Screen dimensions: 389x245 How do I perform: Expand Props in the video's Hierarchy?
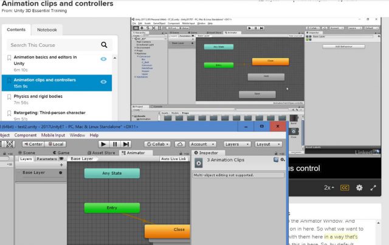point(136,50)
